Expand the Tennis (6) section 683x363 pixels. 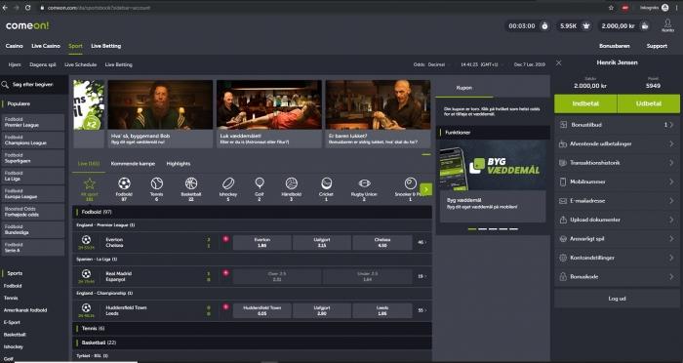pos(252,328)
